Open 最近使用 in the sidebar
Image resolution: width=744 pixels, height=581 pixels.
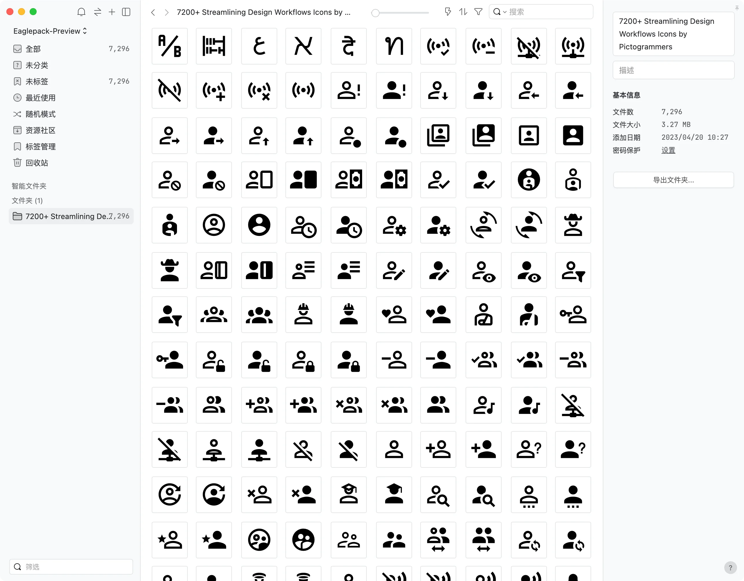click(71, 98)
